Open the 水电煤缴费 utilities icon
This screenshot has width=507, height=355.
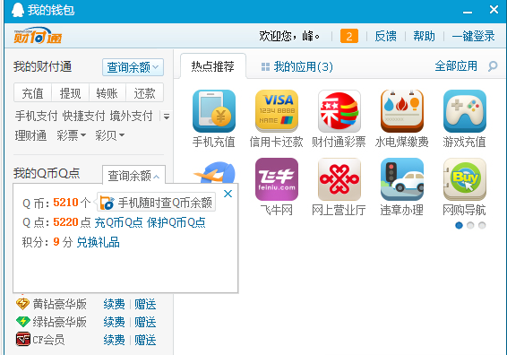pos(402,111)
